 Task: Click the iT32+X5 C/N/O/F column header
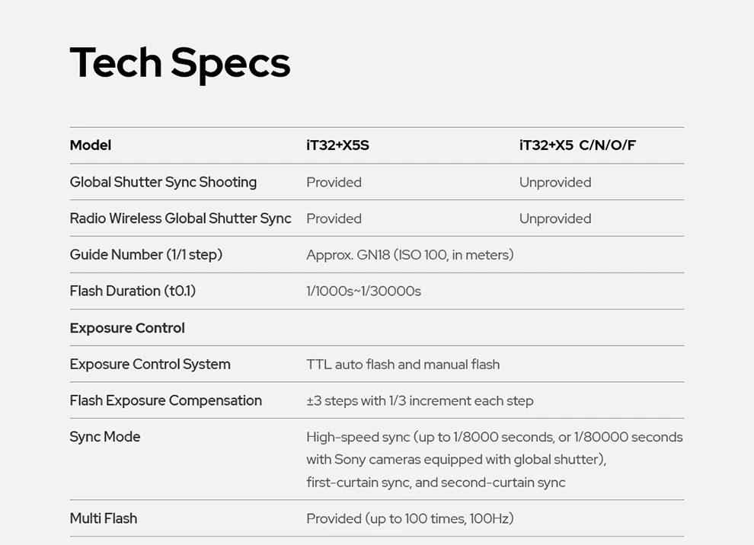[x=577, y=145]
